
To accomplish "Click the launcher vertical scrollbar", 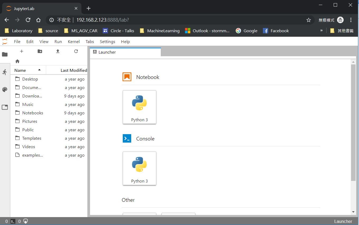I will point(353,121).
